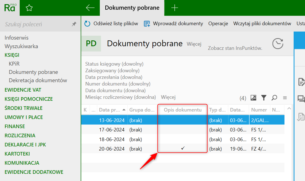Add new tab with plus icon
This screenshot has width=305, height=181.
click(x=174, y=8)
